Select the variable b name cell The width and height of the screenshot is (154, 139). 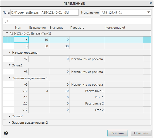21,46
